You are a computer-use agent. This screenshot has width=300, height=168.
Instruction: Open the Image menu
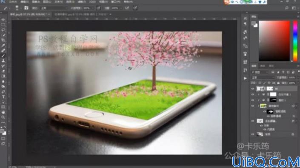pyautogui.click(x=36, y=2)
